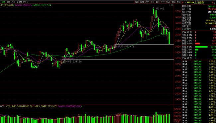Click the horizontal line labeled 3414.45 - 3419.73

144,45
